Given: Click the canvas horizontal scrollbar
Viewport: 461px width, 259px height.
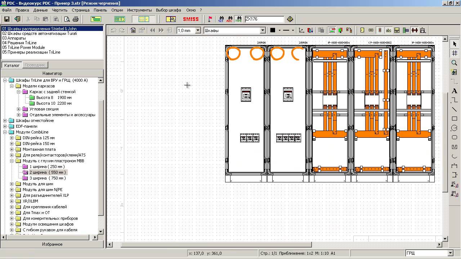Looking at the screenshot, I should [x=275, y=245].
